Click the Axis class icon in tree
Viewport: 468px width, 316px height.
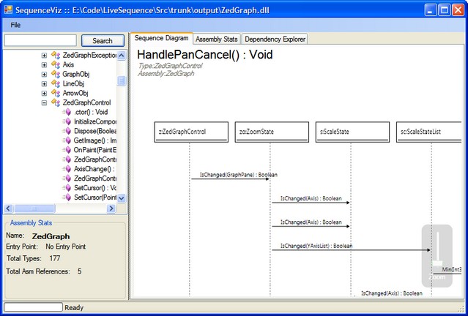(x=55, y=64)
